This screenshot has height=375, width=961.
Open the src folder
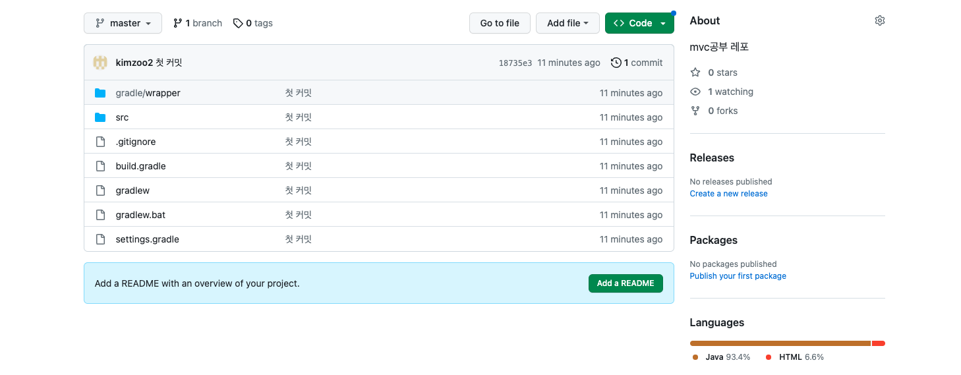coord(122,117)
